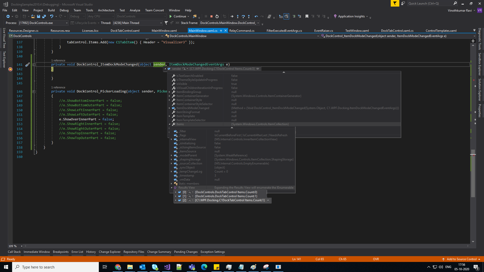
Task: Click the Continue debugging button
Action: point(178,16)
